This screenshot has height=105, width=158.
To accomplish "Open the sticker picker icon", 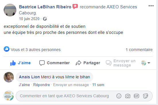I will coord(145,96).
